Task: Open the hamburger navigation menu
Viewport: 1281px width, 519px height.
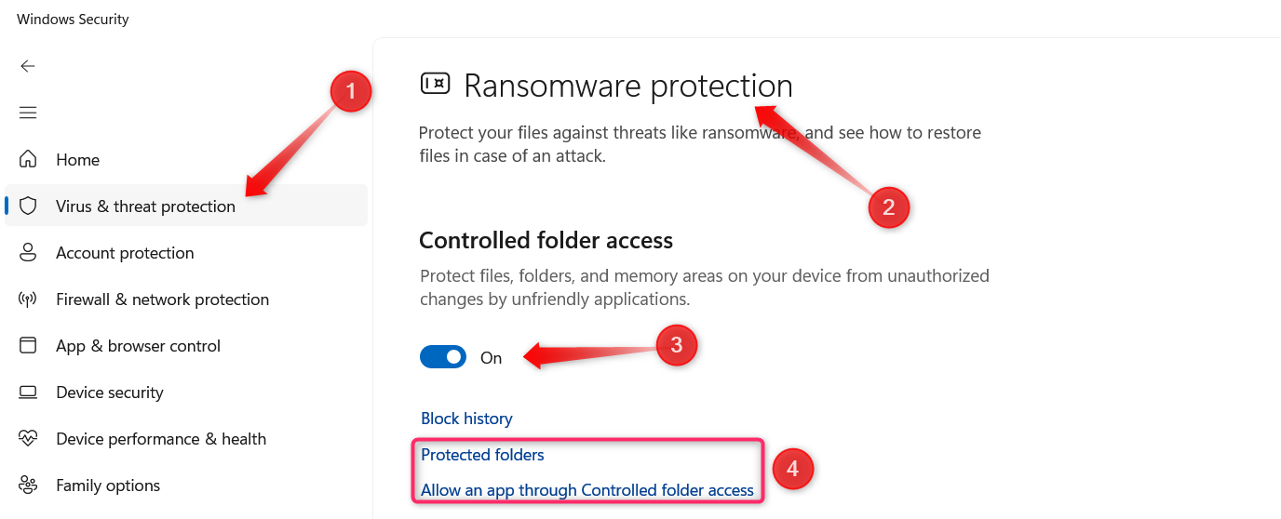Action: tap(28, 113)
